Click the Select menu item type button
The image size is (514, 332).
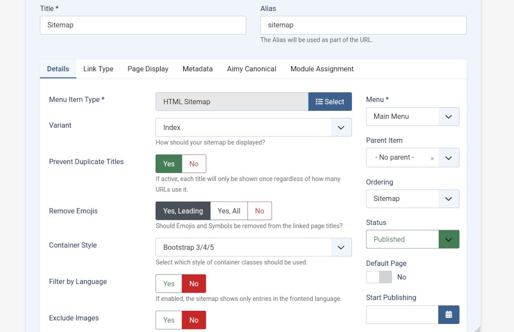click(330, 101)
